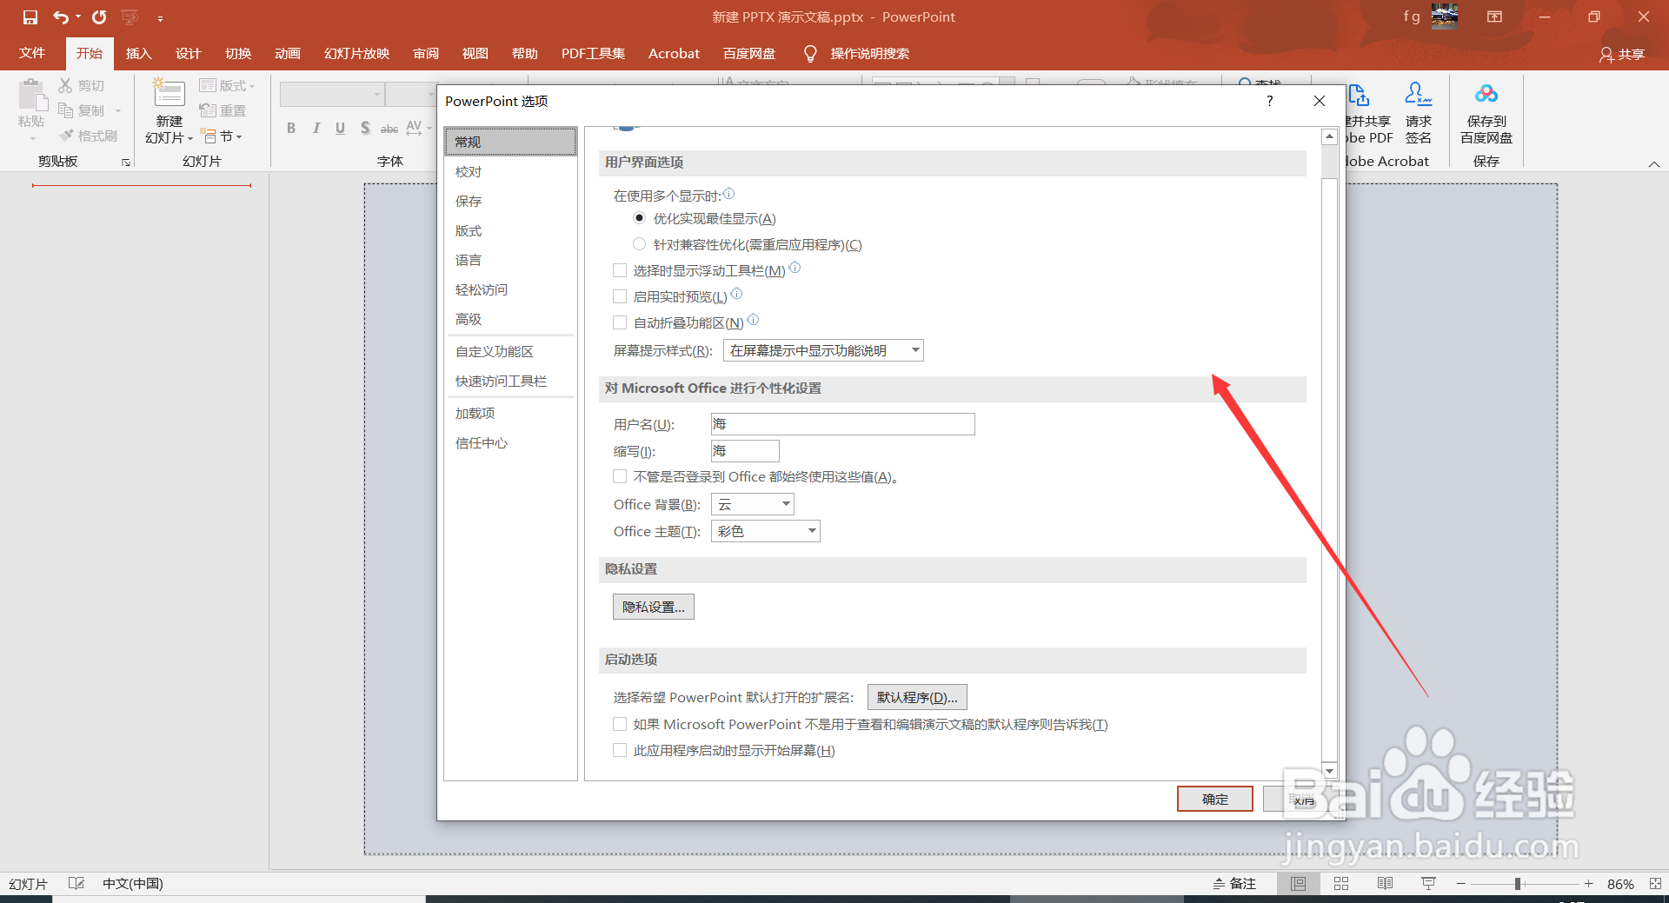This screenshot has width=1669, height=903.
Task: Click Fit slide to window icon
Action: click(x=1655, y=883)
